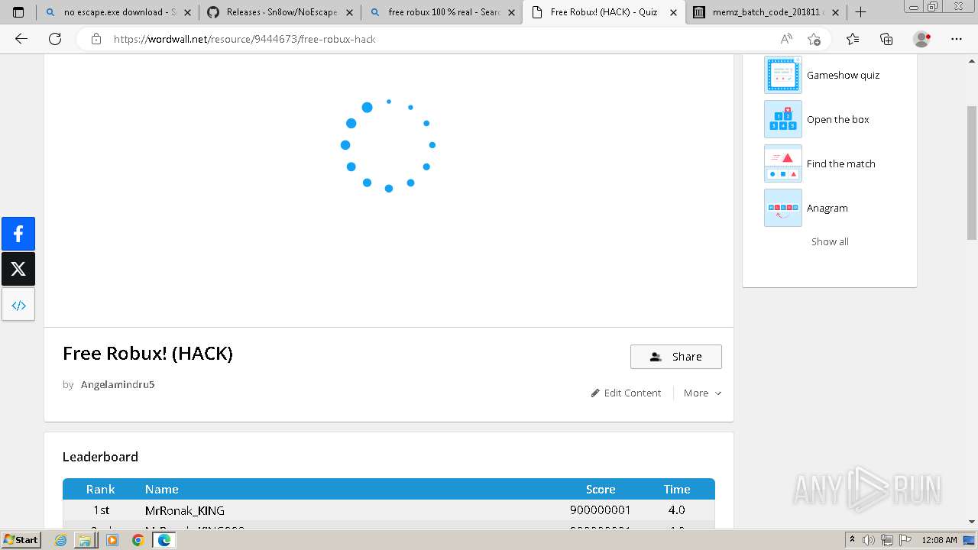Open tab actions menu icon
Viewport: 978px width, 550px height.
click(18, 12)
